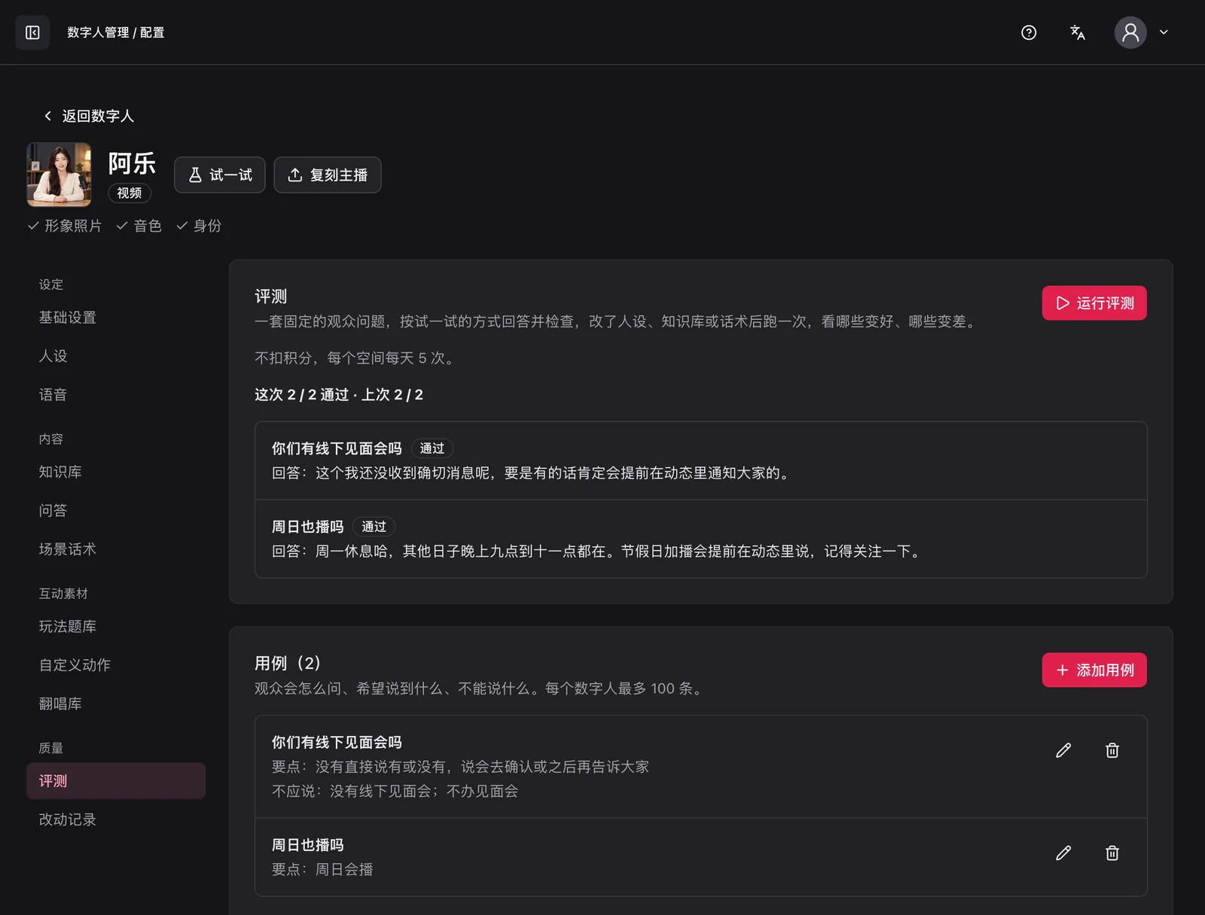This screenshot has width=1205, height=915.
Task: Open the user avatar icon
Action: click(x=1130, y=32)
